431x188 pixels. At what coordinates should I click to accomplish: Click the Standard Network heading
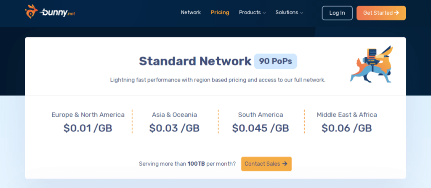coord(195,62)
